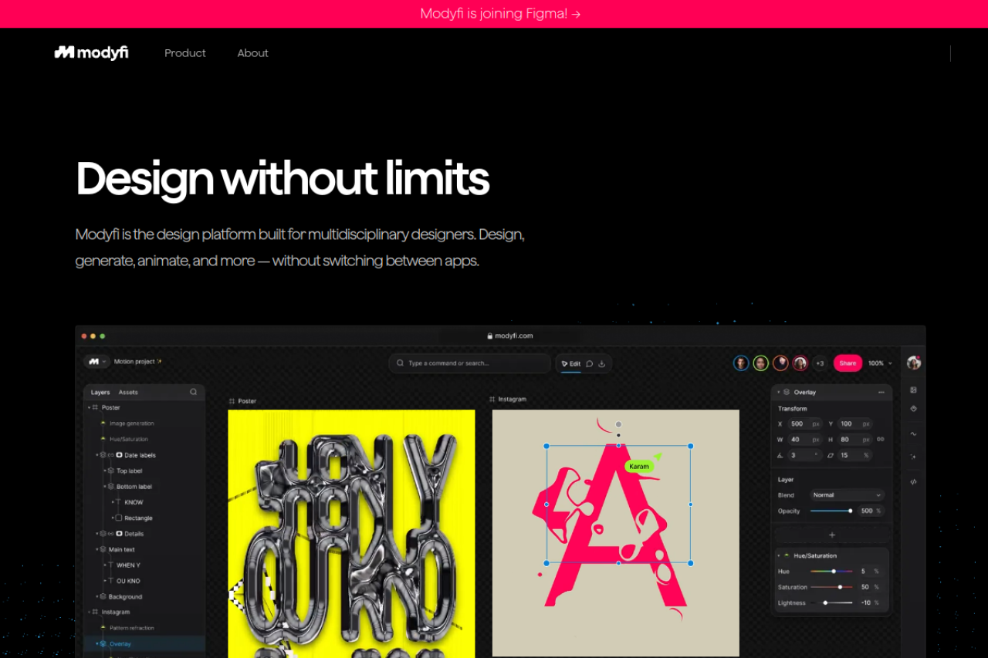
Task: Adjust the Opacity slider
Action: click(x=831, y=511)
